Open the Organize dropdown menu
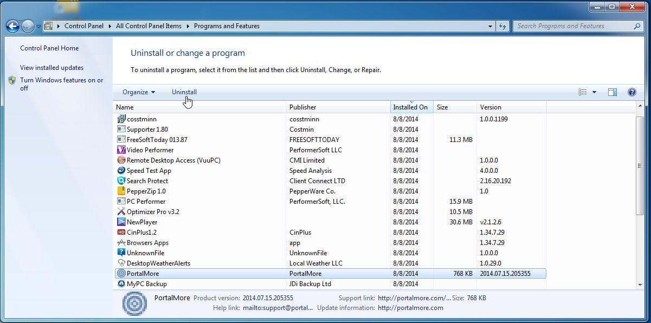The image size is (651, 323). click(x=138, y=92)
